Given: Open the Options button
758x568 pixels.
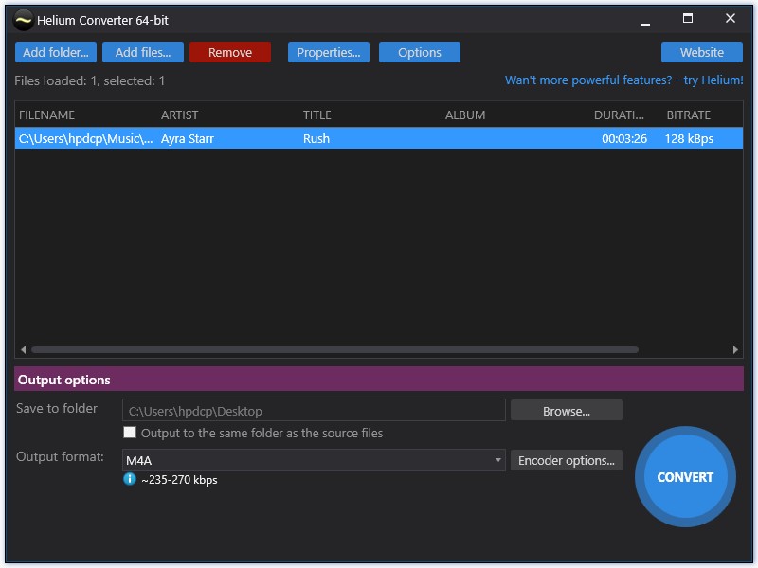Looking at the screenshot, I should coord(420,52).
